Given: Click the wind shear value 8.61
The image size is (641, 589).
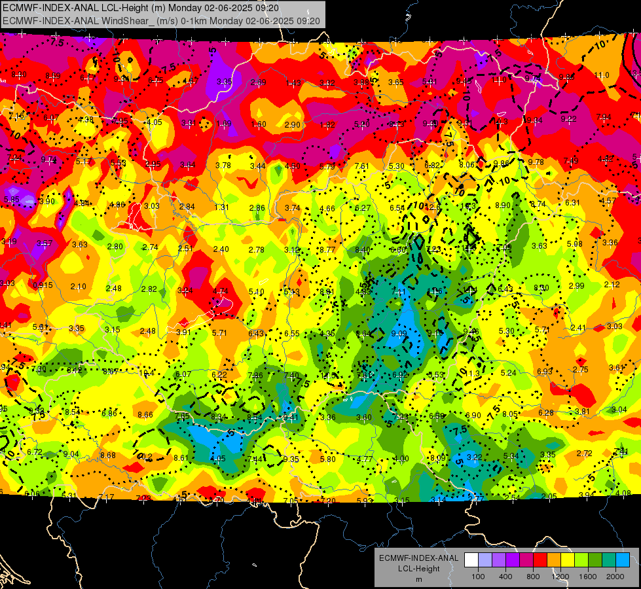Looking at the screenshot, I should click(x=181, y=458).
